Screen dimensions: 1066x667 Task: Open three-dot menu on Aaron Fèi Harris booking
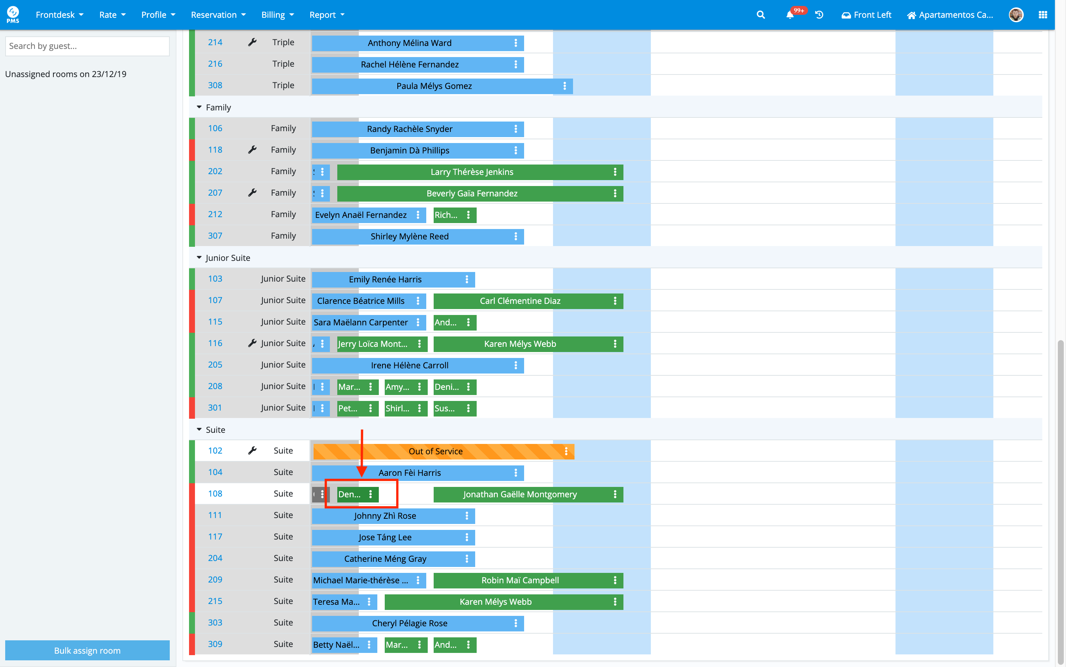[515, 473]
